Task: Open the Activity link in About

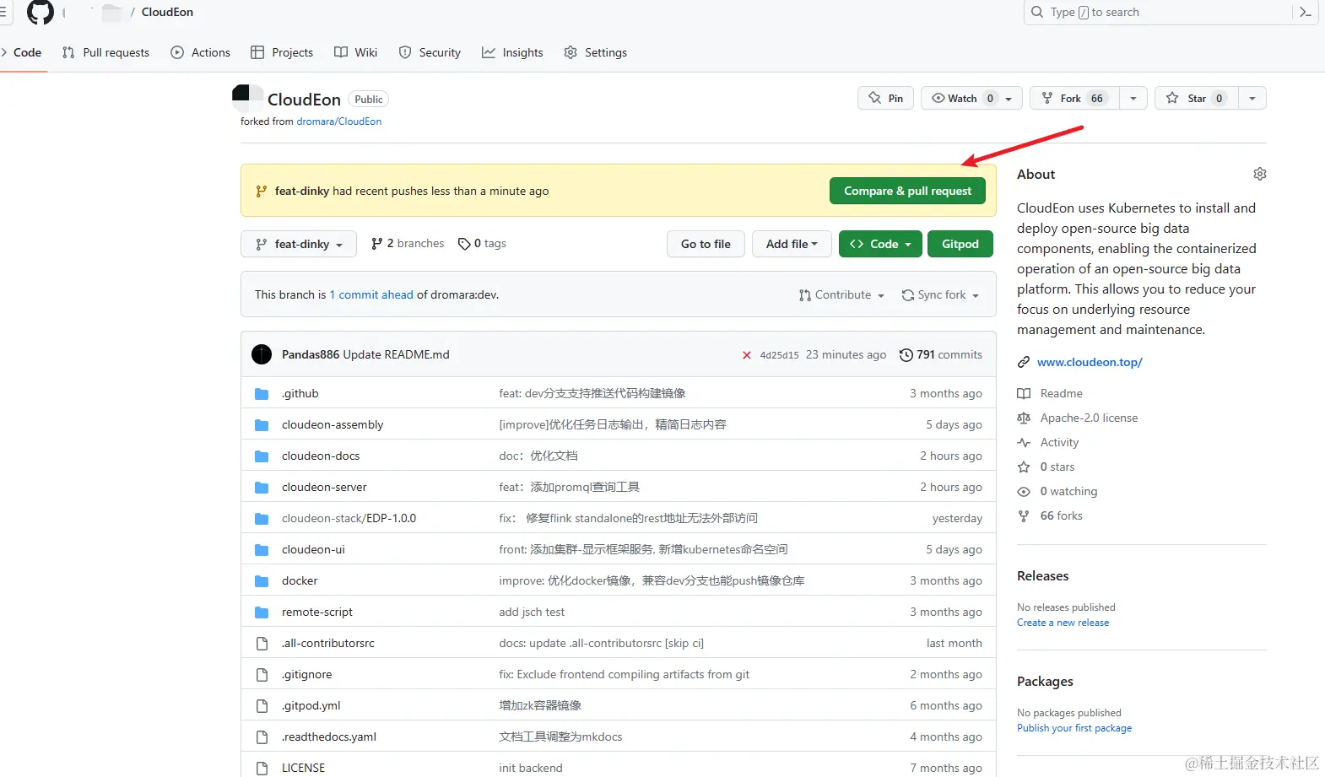Action: click(1059, 442)
